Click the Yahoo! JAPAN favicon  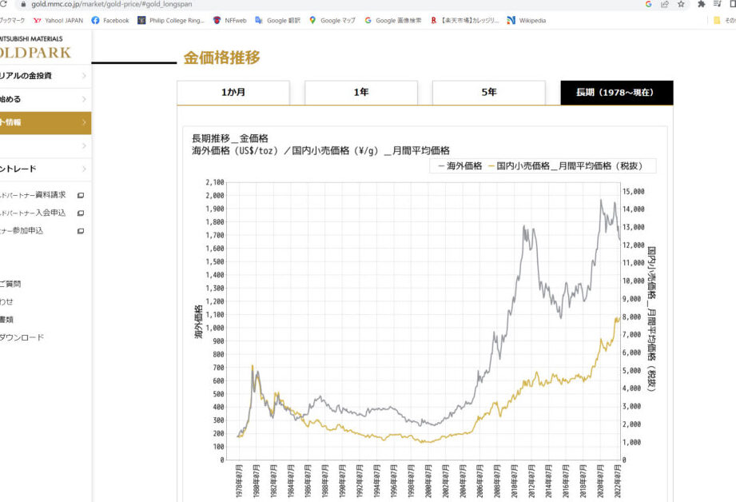coord(38,21)
